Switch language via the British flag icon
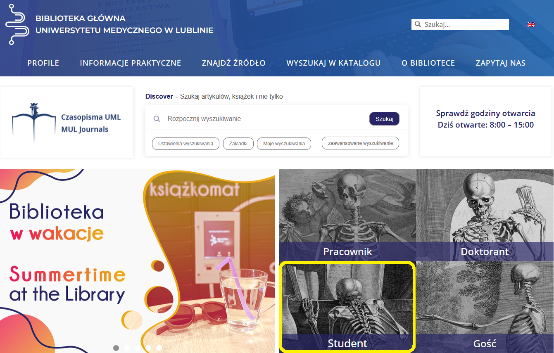The width and height of the screenshot is (554, 353). coord(531,25)
